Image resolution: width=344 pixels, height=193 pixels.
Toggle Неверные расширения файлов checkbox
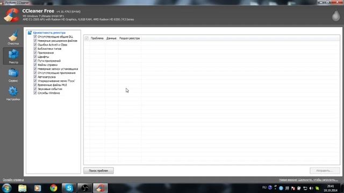tap(35, 41)
